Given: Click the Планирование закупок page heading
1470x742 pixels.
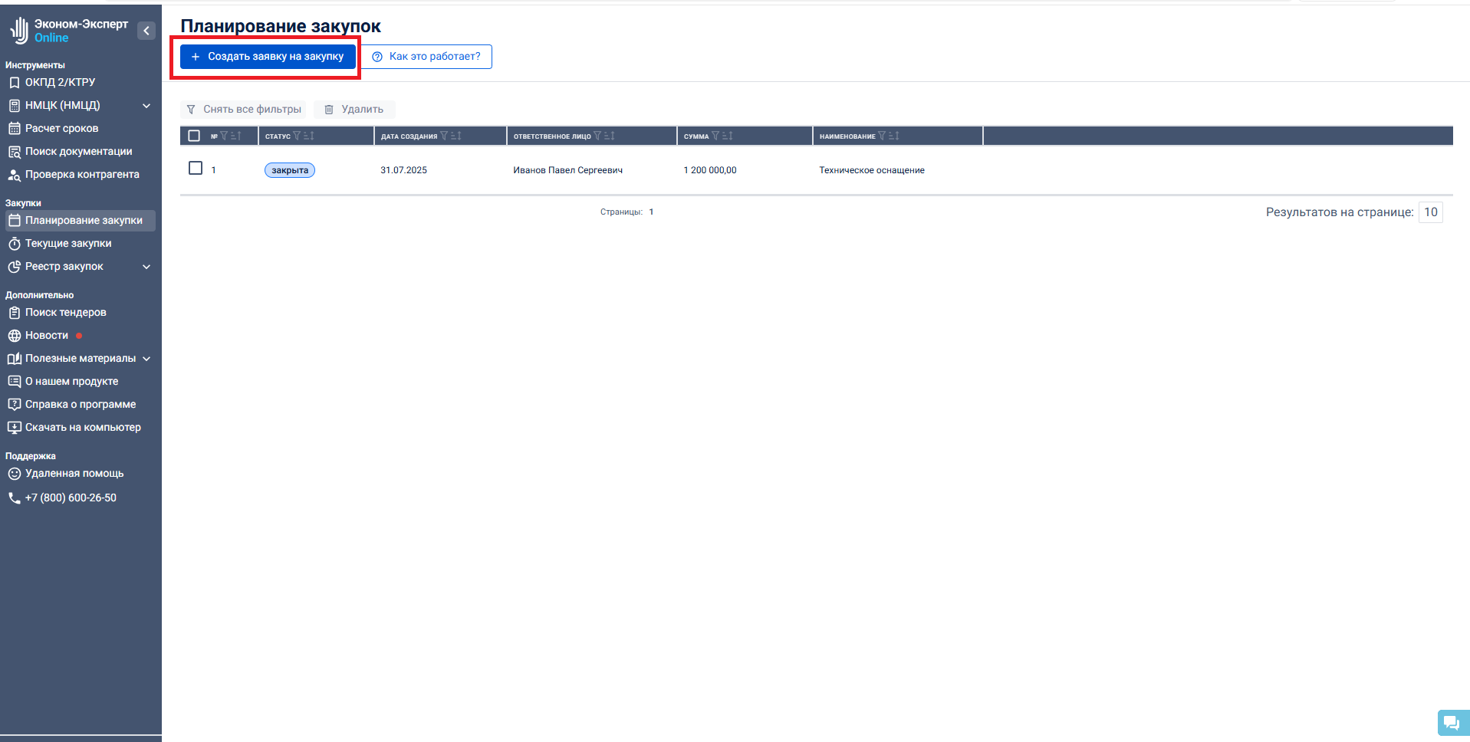Looking at the screenshot, I should (281, 26).
